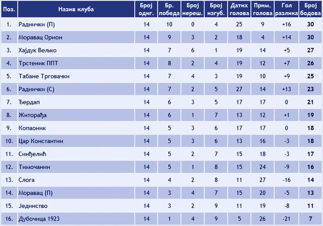
Task: Click the Хајдук Вељко team name
Action: (38, 50)
